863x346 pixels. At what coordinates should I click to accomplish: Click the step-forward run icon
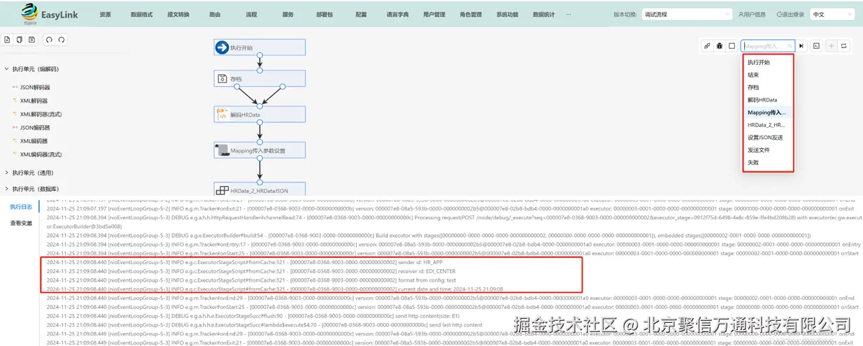tap(801, 46)
